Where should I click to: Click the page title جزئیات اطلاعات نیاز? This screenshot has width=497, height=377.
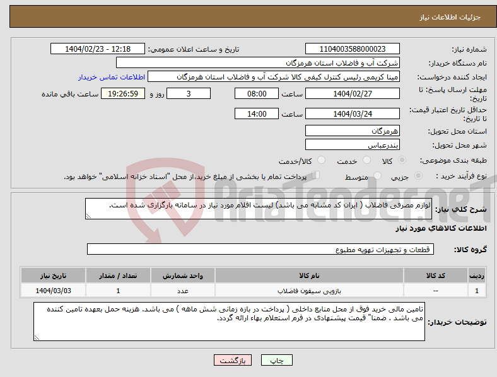point(450,17)
